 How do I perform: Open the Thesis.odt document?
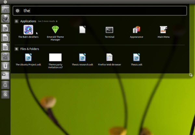point(136,58)
